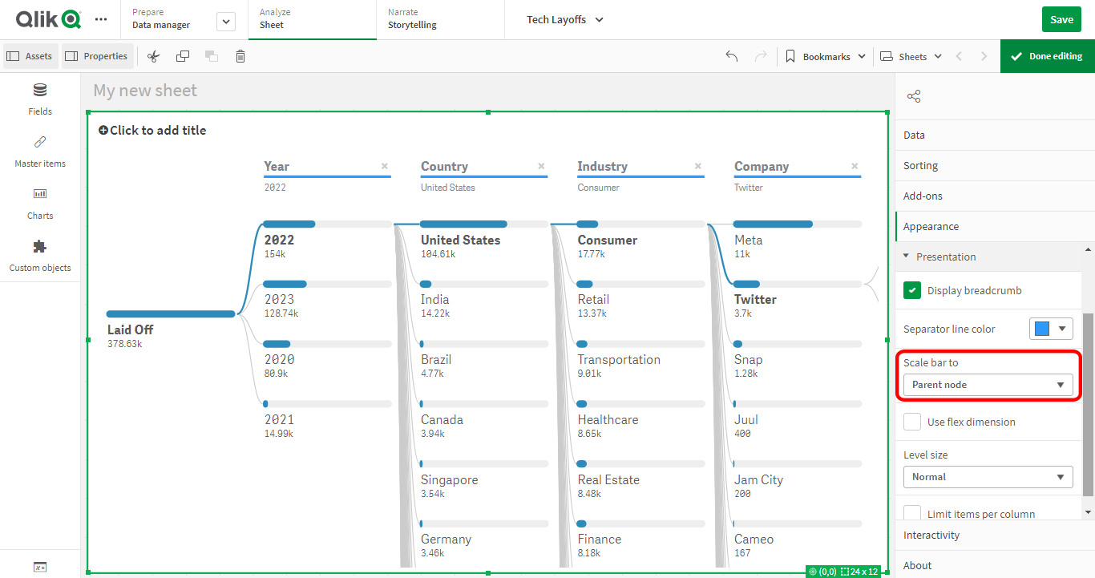The height and width of the screenshot is (578, 1095).
Task: Delete the selected object via trash icon
Action: 240,56
